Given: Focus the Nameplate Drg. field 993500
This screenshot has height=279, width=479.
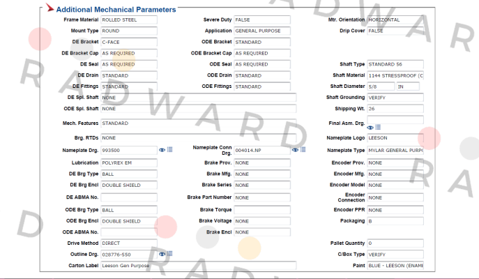Looking at the screenshot, I should [x=129, y=151].
